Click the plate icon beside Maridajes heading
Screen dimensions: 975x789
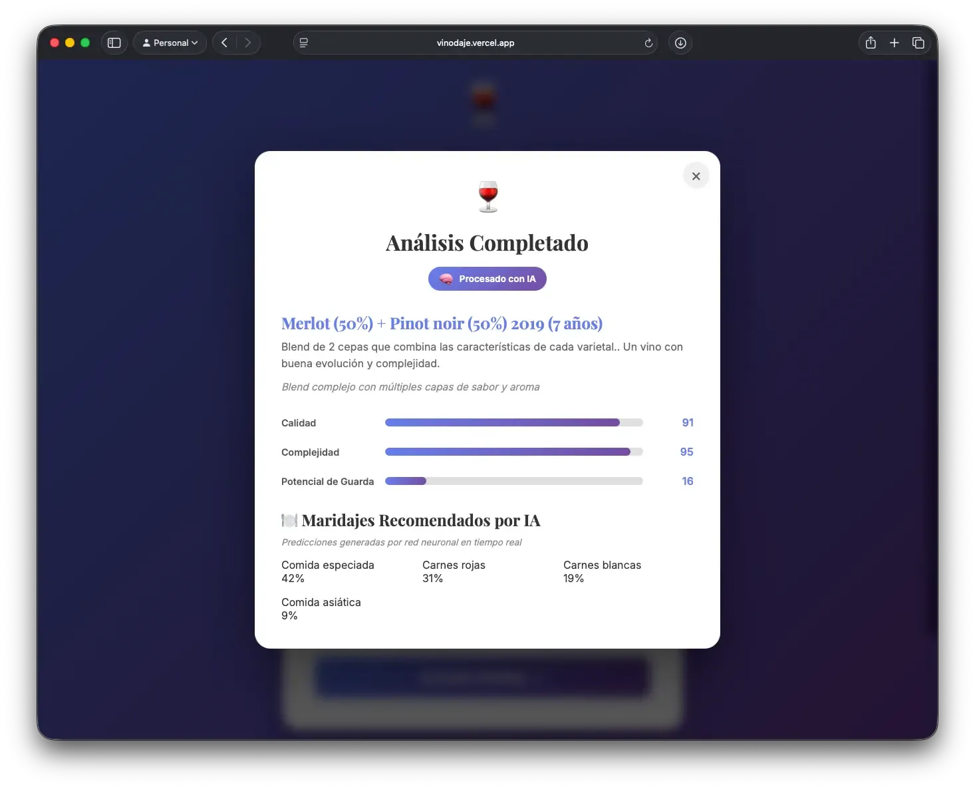click(x=289, y=520)
